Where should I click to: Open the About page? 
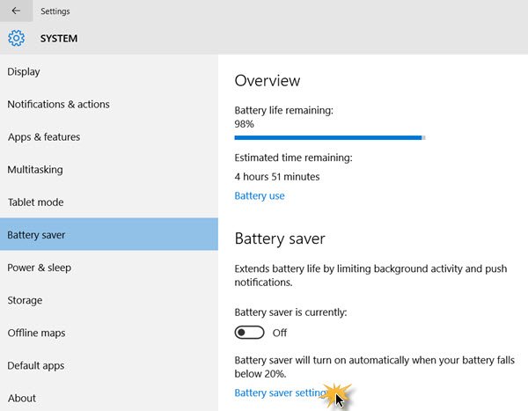[22, 398]
